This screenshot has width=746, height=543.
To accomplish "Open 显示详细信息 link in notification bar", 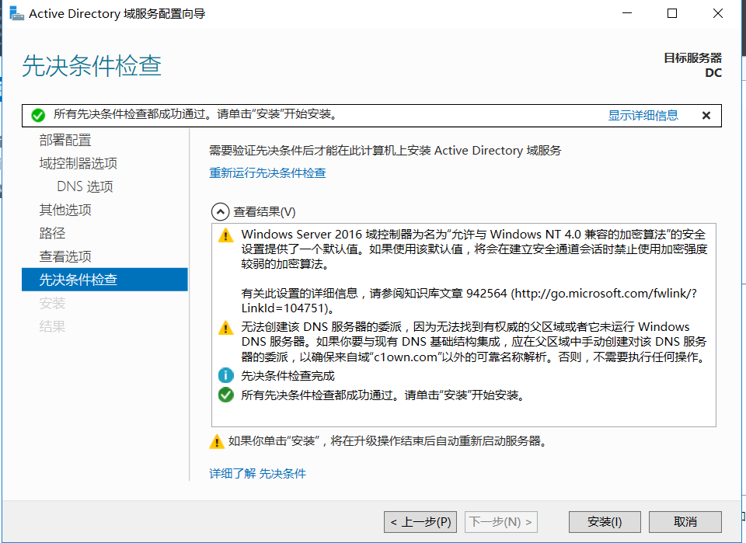I will 643,115.
